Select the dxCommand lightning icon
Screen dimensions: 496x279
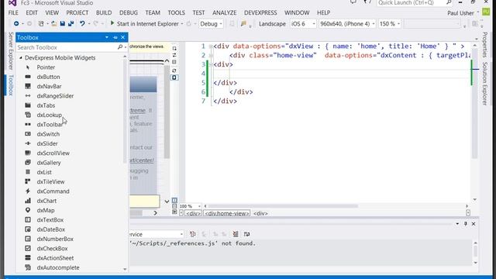[28, 191]
